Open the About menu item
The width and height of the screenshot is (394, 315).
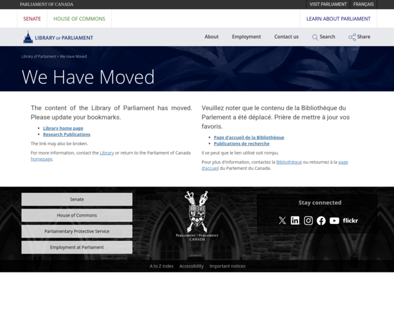[212, 37]
